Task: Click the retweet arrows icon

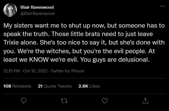Action: click(x=64, y=101)
